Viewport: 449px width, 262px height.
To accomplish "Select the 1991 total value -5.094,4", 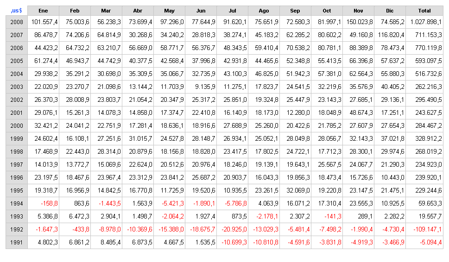I will (x=430, y=242).
